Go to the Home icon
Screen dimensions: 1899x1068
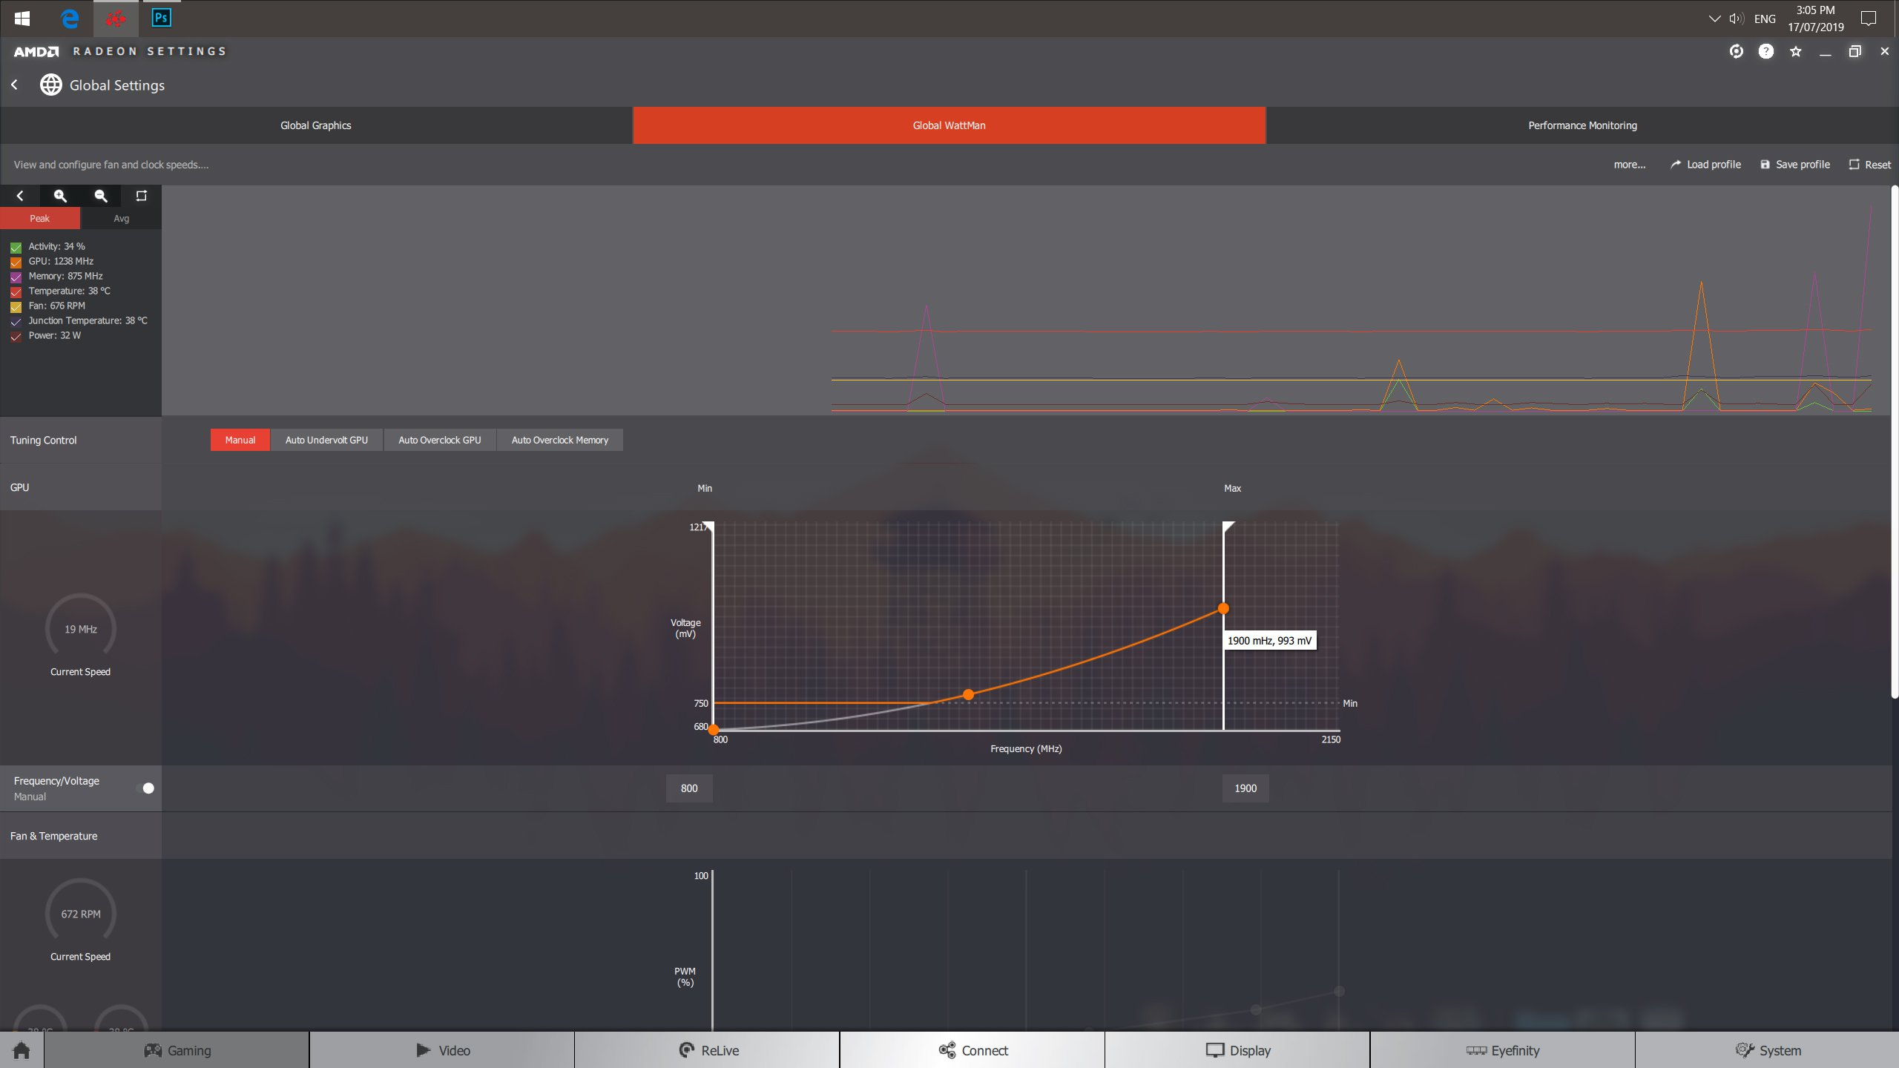coord(22,1050)
